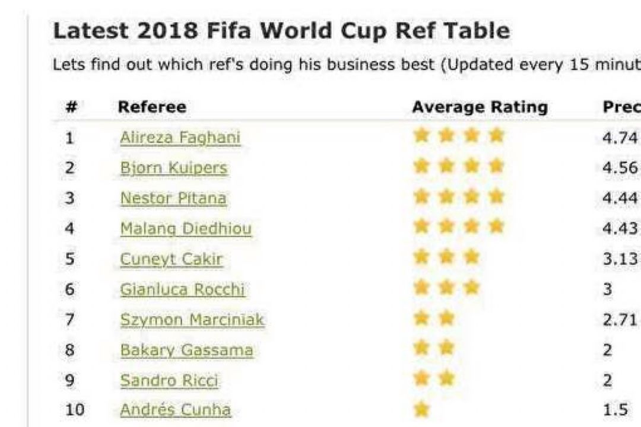Viewport: 641px width, 427px height.
Task: Open Alireza Faghani referee link
Action: click(180, 138)
